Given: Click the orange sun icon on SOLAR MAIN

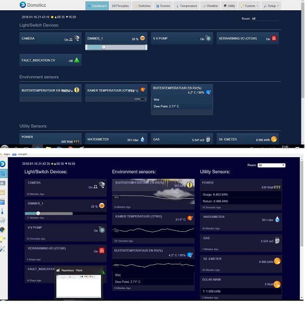Looking at the screenshot, I should 277,284.
